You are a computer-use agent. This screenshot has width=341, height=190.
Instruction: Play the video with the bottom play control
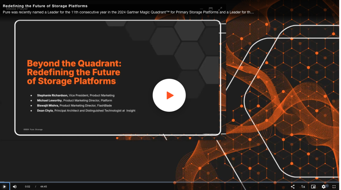point(5,187)
